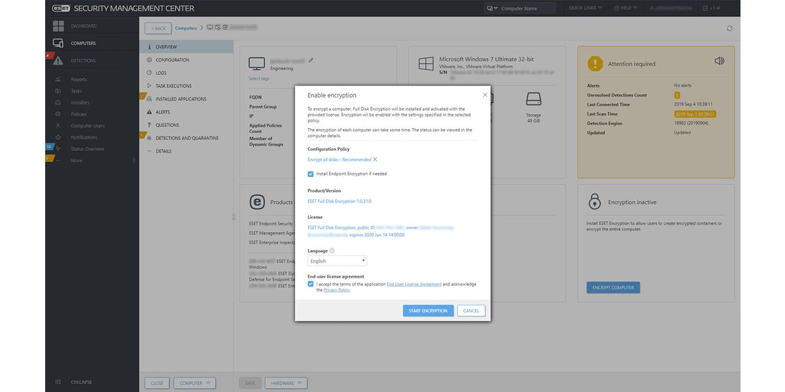Click the Encrypt Computer button

613,287
